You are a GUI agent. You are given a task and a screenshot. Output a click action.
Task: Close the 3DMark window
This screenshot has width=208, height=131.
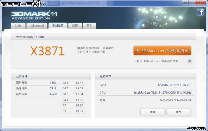click(x=201, y=2)
